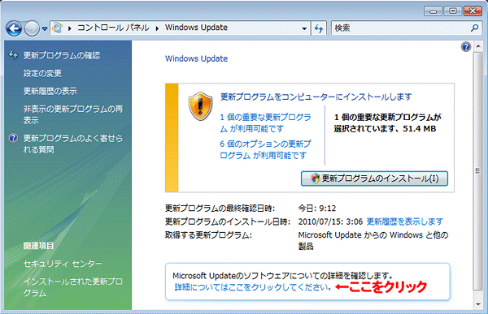
Task: Click the Windows Update page heading
Action: click(196, 58)
